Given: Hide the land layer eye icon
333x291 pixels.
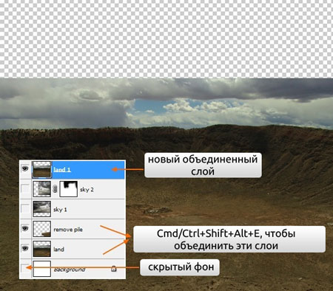Looking at the screenshot, I should (25, 248).
